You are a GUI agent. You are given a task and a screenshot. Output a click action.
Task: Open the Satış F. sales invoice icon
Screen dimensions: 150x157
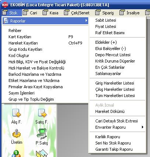42,113
